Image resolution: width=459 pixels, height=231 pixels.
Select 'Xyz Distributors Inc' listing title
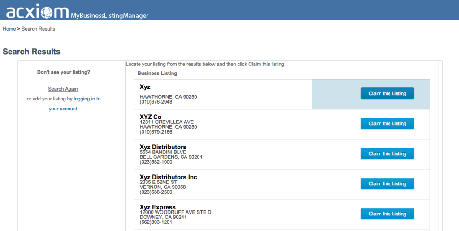[169, 177]
